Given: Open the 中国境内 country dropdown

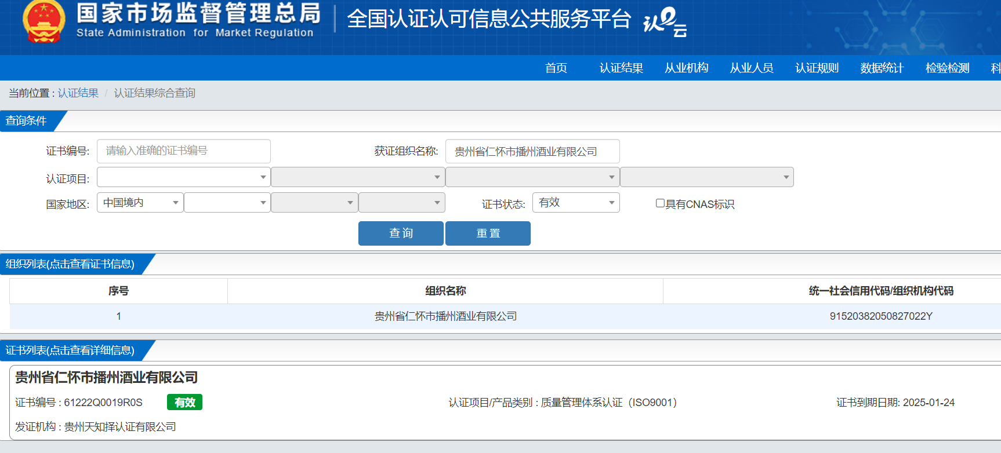Looking at the screenshot, I should [140, 203].
